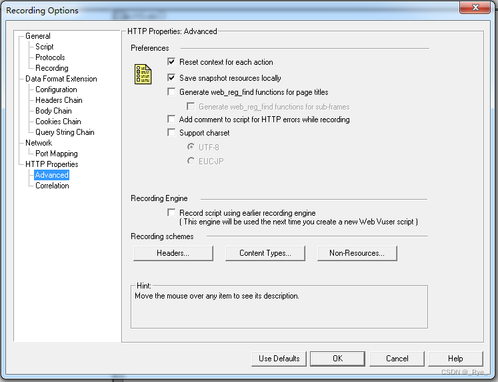Uncheck Reset context for each action
The width and height of the screenshot is (498, 382).
[171, 61]
